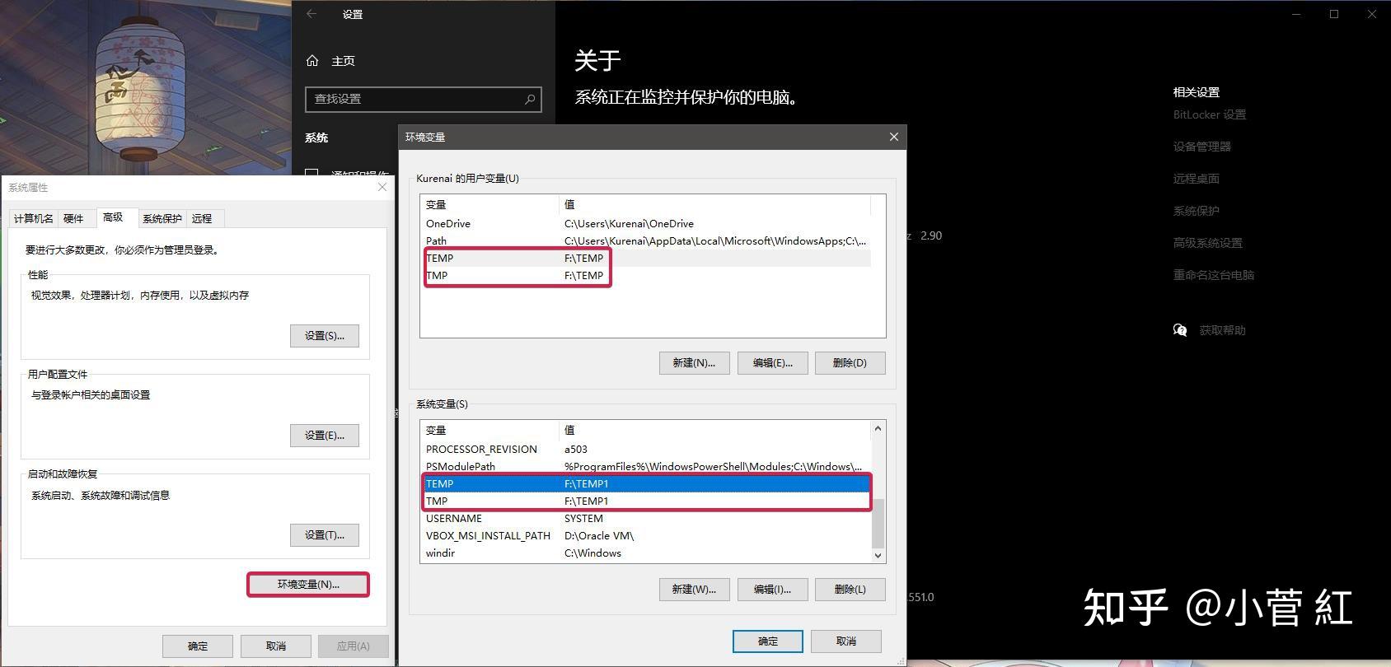This screenshot has width=1391, height=667.
Task: Open the 设备管理器 link
Action: click(x=1201, y=147)
